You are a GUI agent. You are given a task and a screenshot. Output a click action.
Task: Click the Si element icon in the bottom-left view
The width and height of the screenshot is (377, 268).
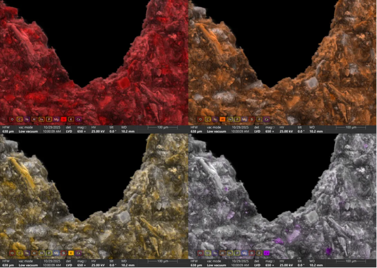point(64,253)
